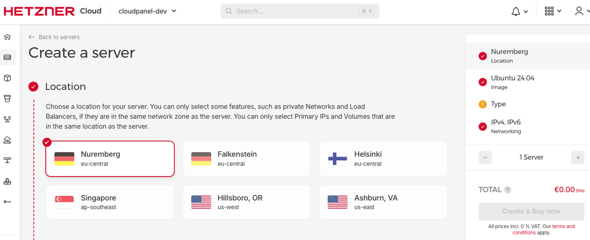Open the bucket Object Storage sidebar icon
The width and height of the screenshot is (590, 240).
(7, 99)
